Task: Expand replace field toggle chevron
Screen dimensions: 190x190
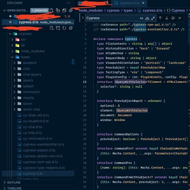Action: pos(83,18)
